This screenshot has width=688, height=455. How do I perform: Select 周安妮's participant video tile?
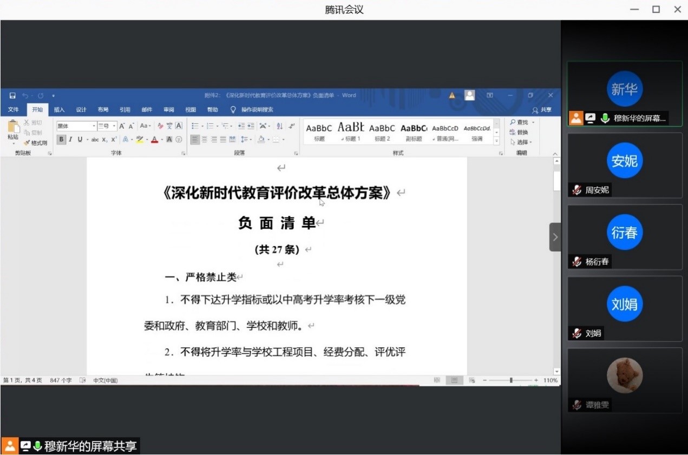(x=624, y=165)
